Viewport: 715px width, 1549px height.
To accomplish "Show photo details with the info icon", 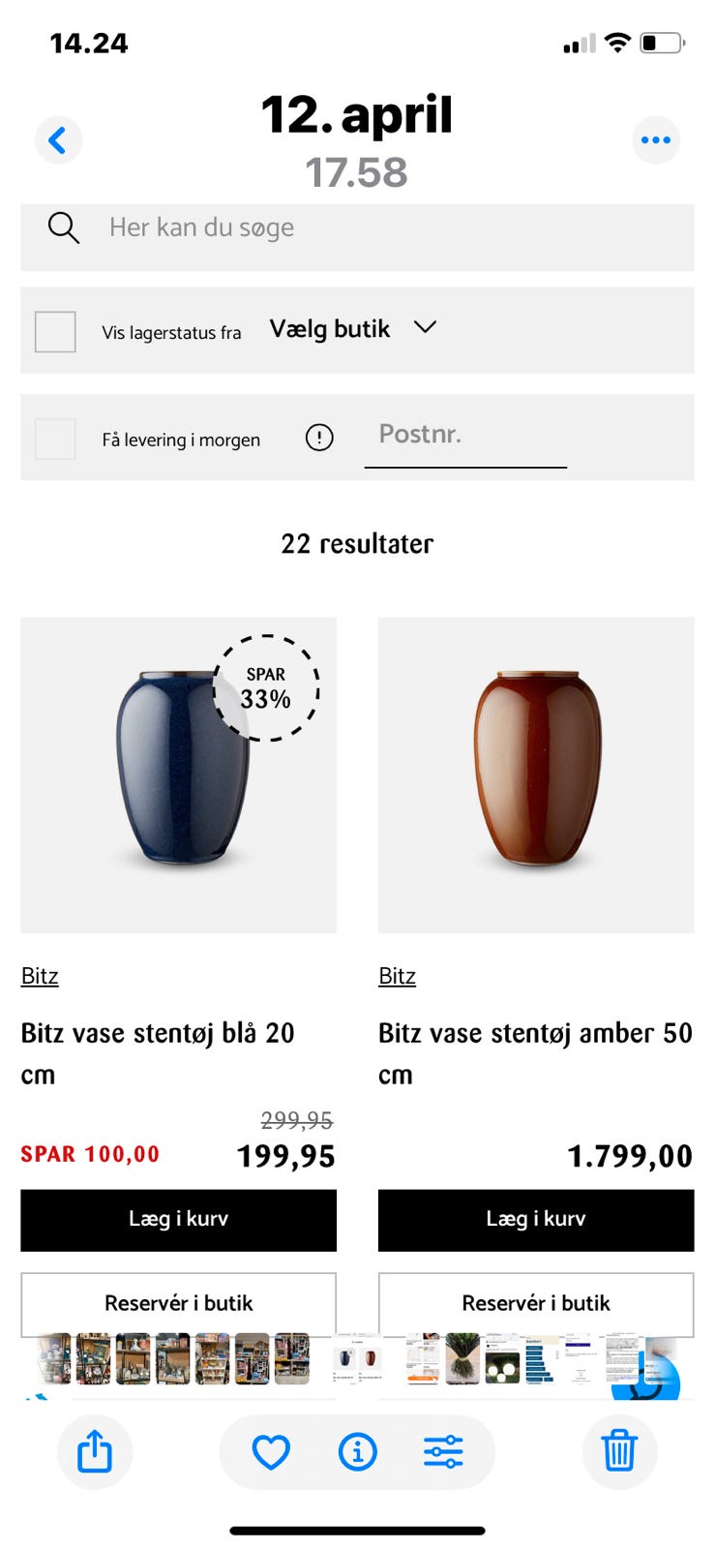I will click(357, 1451).
